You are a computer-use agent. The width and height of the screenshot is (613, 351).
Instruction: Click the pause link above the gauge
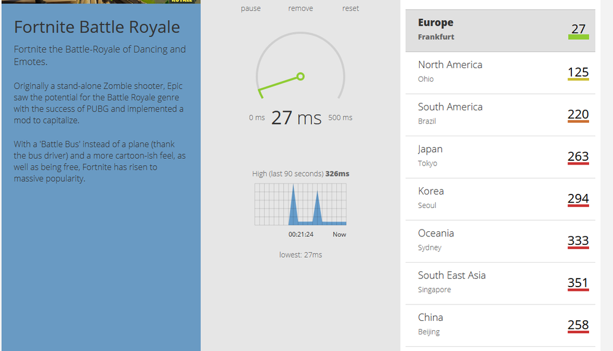click(x=250, y=9)
